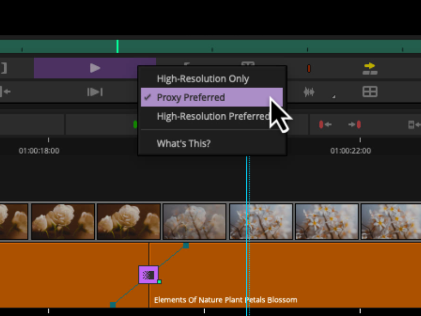Screen dimensions: 421x316
Task: Click the go-to-start arrow icon at left edge
Action: pyautogui.click(x=5, y=92)
